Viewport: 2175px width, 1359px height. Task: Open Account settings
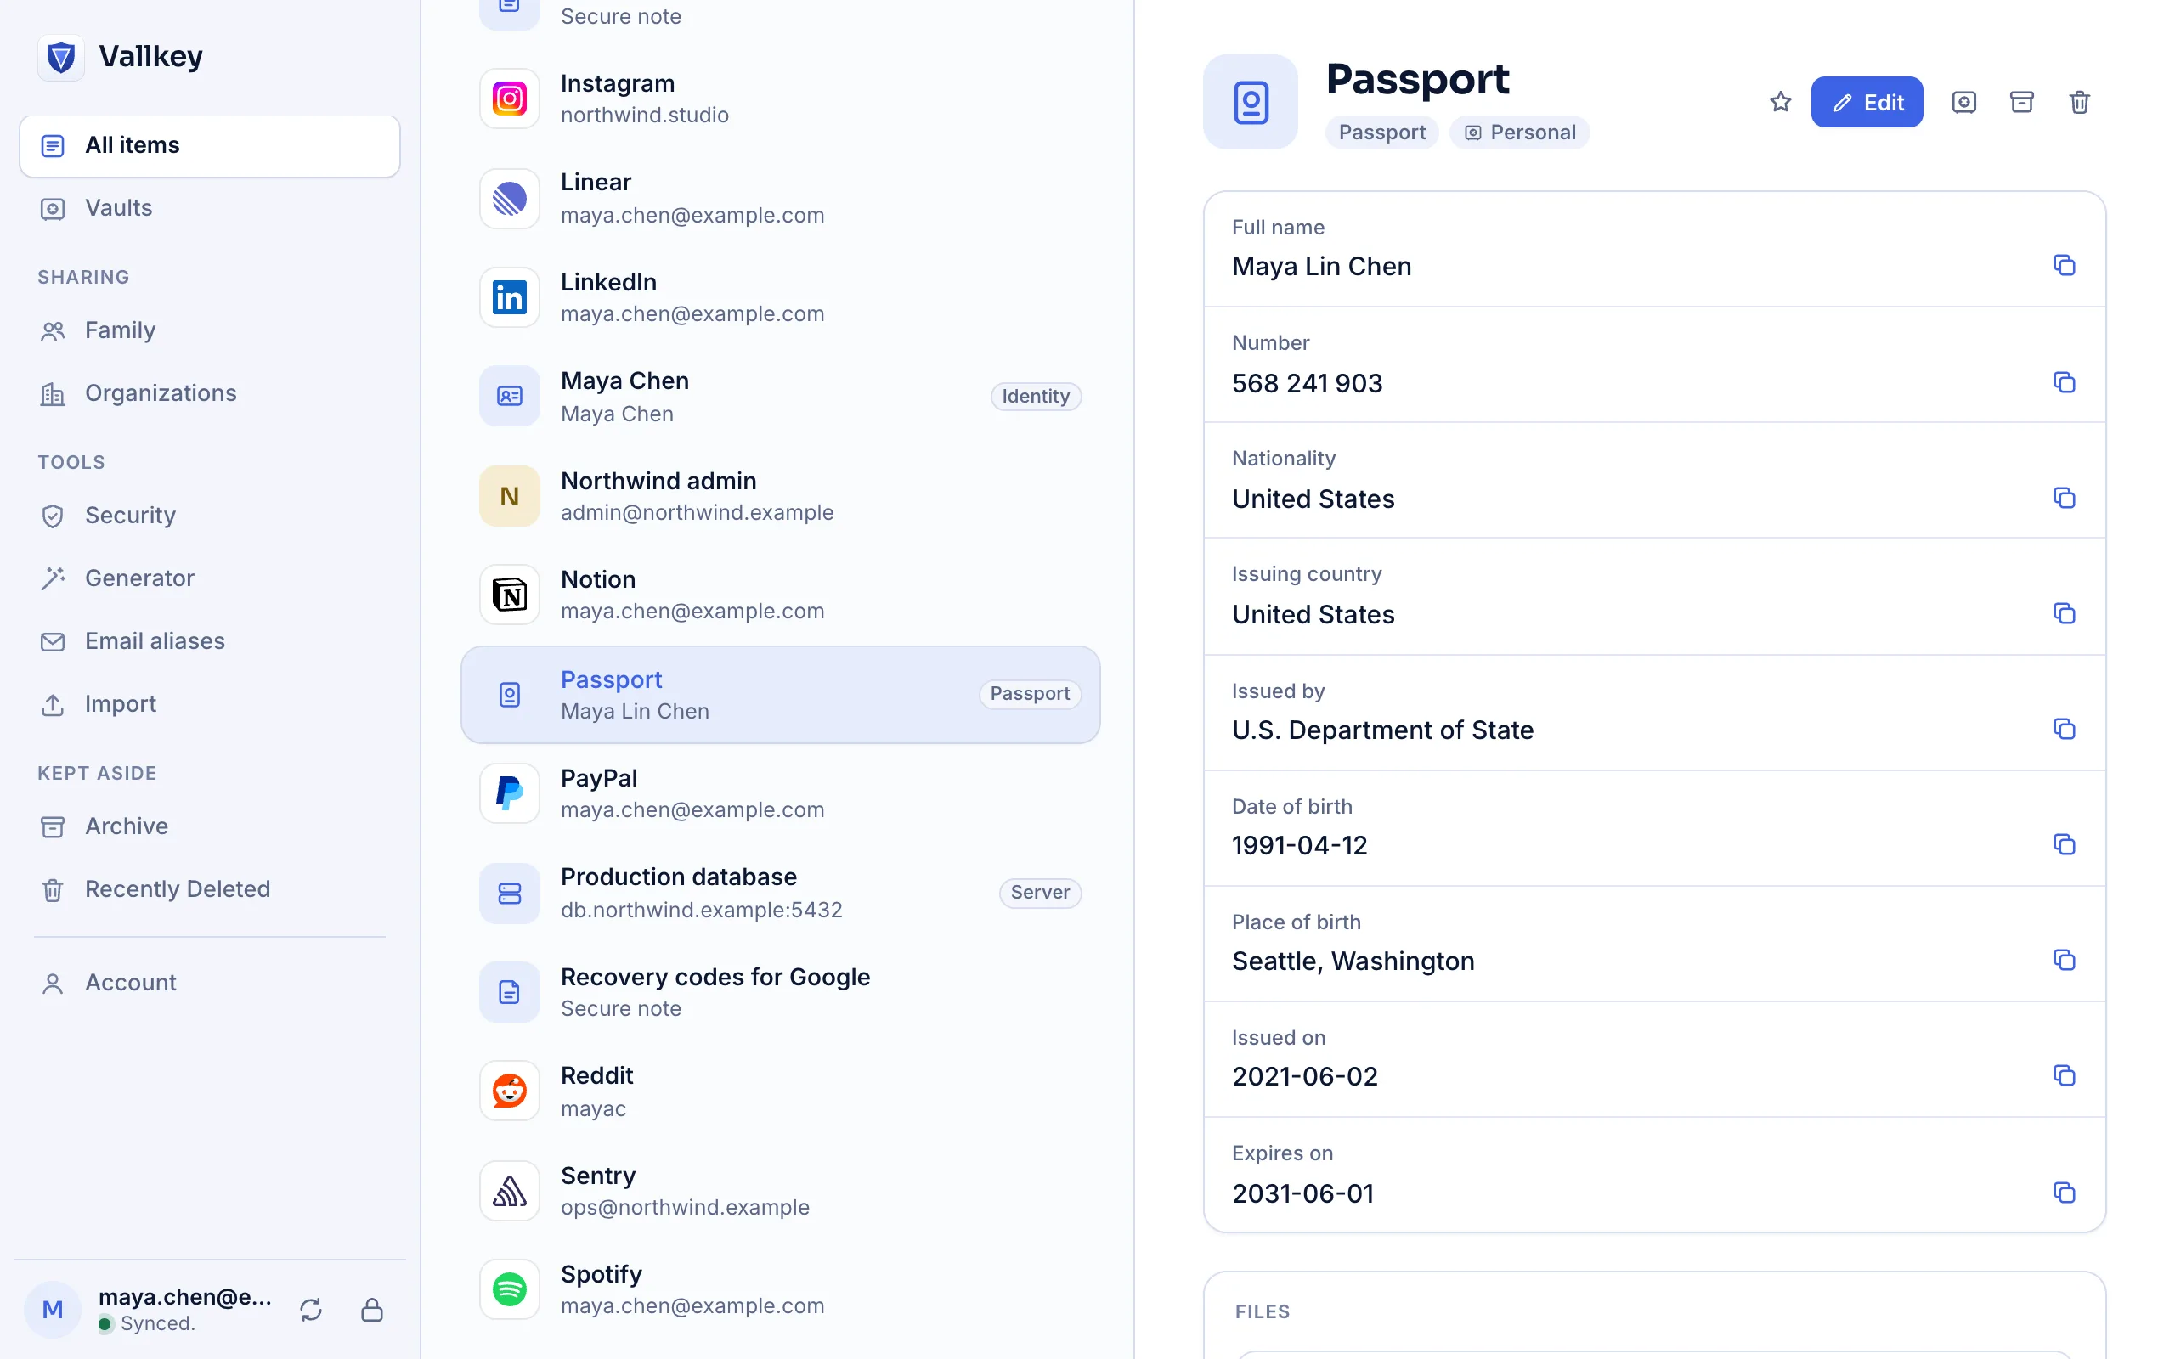click(x=209, y=984)
